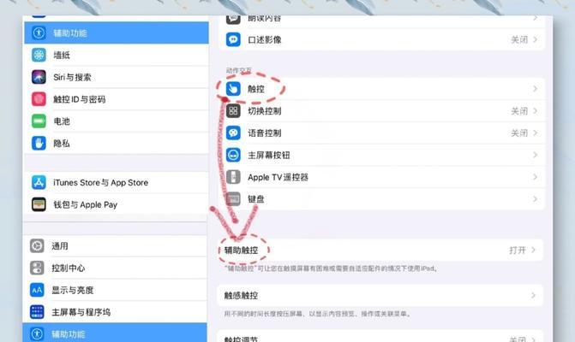
Task: Open iTunes Store与App Store label
Action: (x=101, y=182)
